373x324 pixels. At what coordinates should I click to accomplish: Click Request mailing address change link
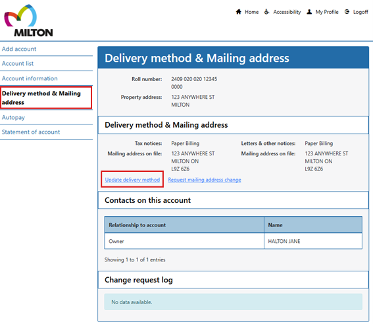click(x=205, y=180)
